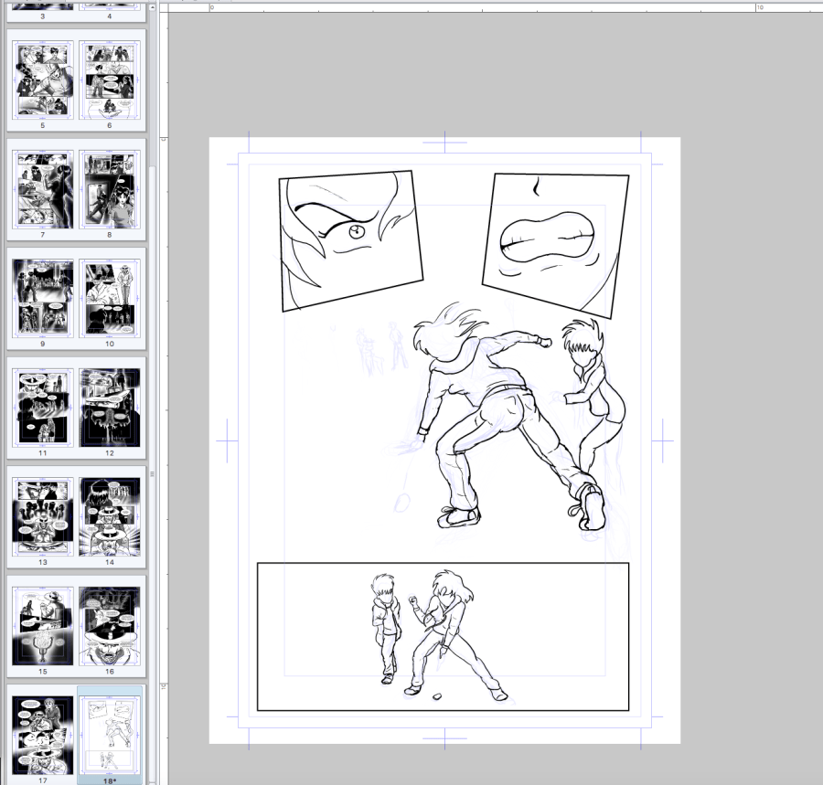This screenshot has height=785, width=823.
Task: Click the vertical ruler beside the canvas
Action: point(164,366)
